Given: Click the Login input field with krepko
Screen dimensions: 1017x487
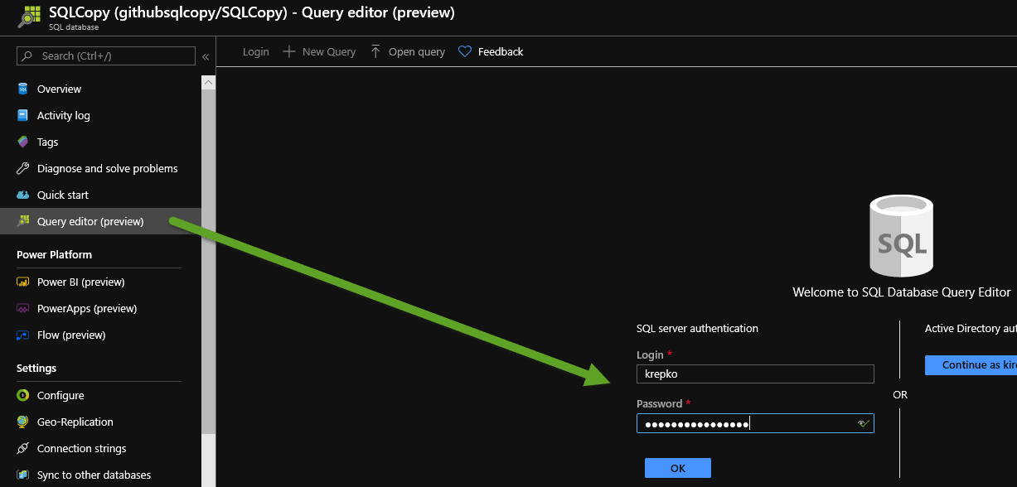Looking at the screenshot, I should click(x=754, y=374).
